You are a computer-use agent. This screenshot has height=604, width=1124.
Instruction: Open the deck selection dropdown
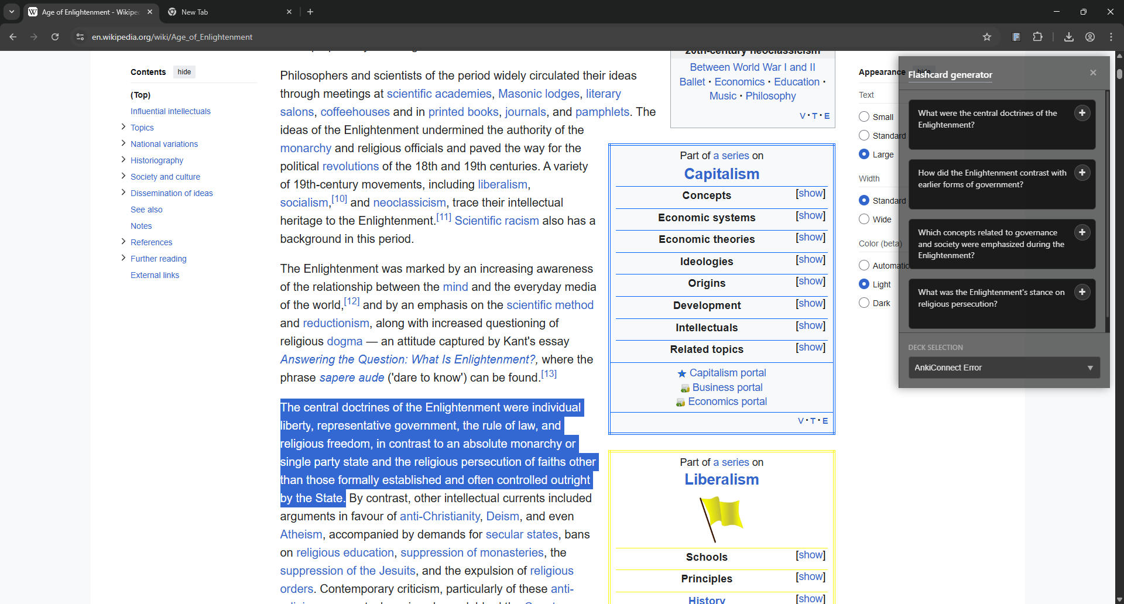[1004, 368]
